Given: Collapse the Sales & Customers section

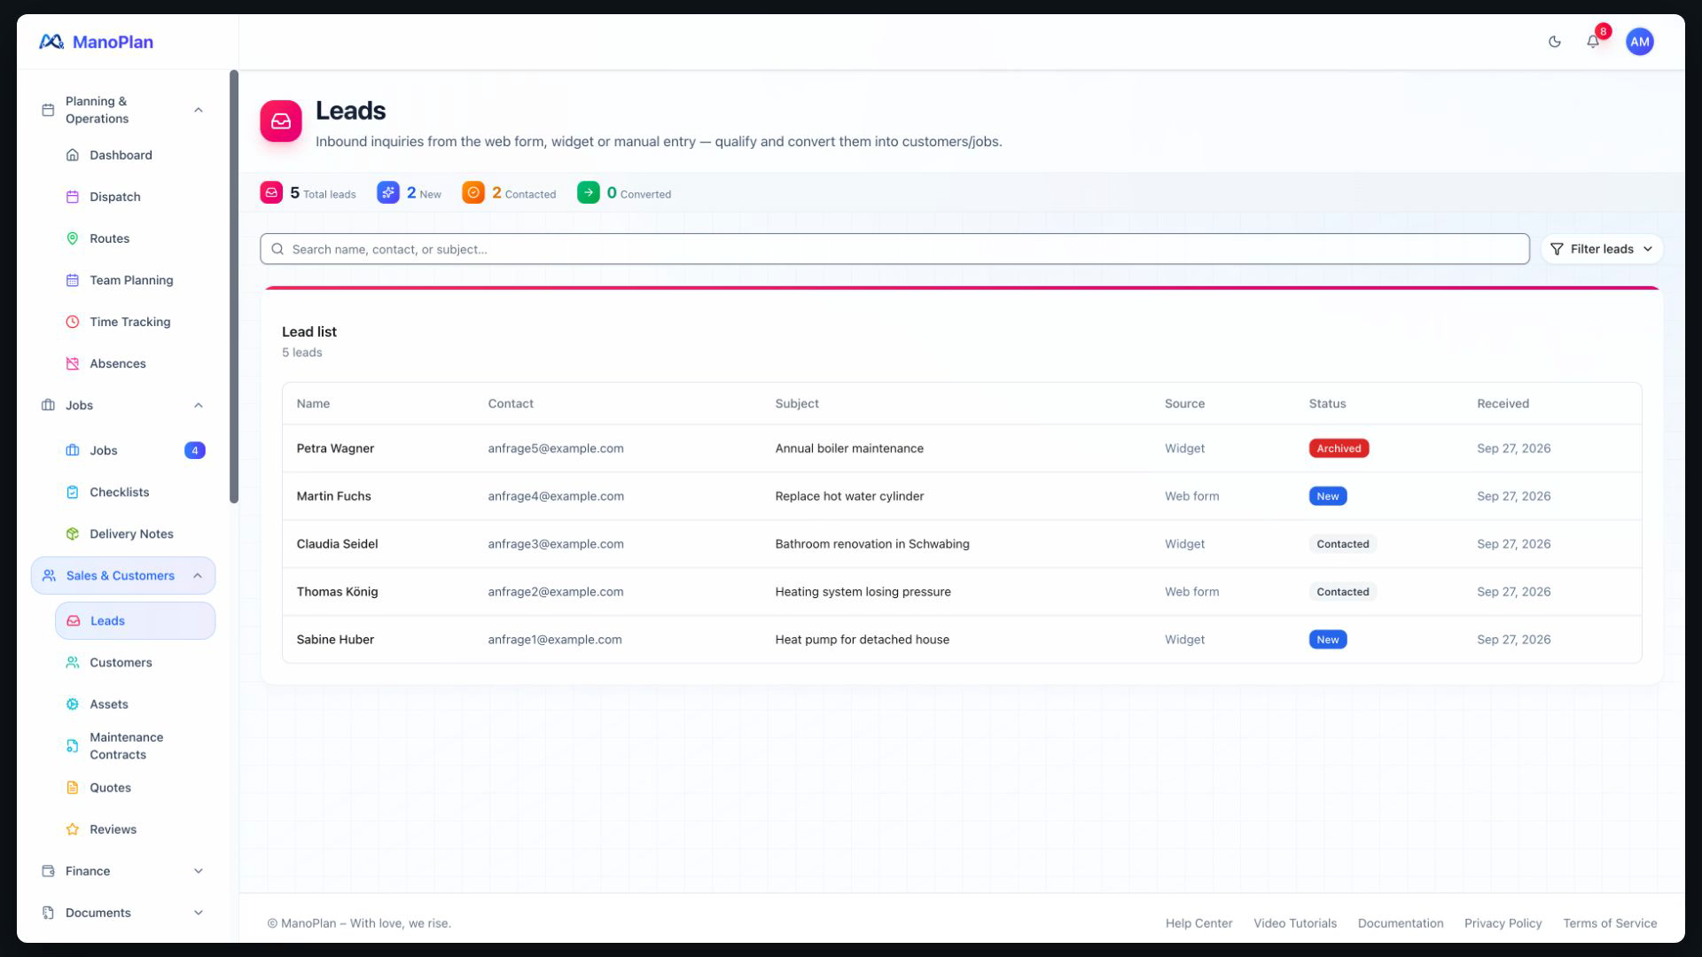Looking at the screenshot, I should point(198,576).
